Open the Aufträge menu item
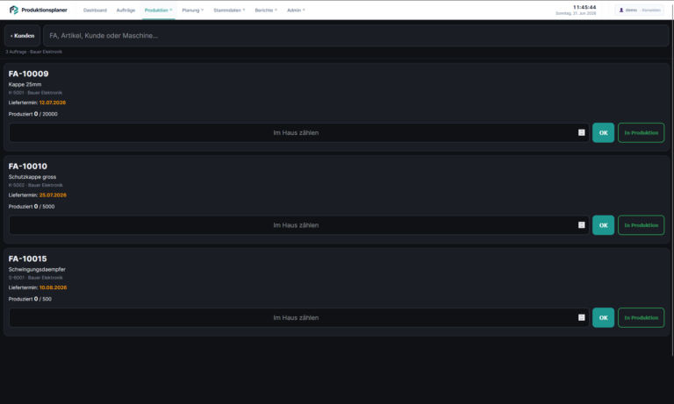Screen dimensions: 674x404 click(125, 11)
